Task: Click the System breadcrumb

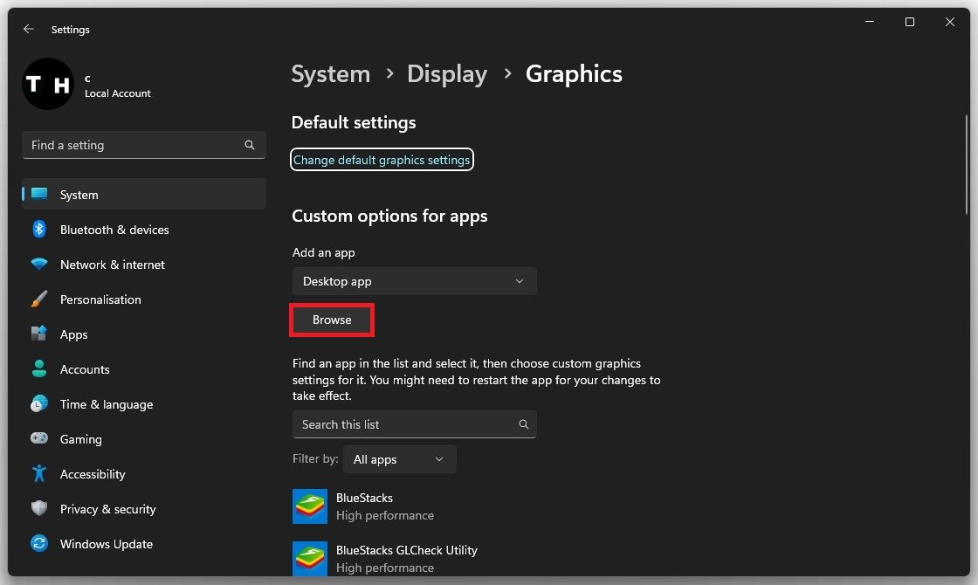Action: (x=330, y=74)
